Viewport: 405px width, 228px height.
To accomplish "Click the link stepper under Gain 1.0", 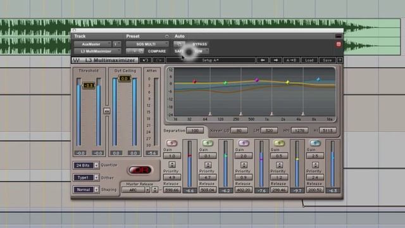I will click(x=172, y=165).
